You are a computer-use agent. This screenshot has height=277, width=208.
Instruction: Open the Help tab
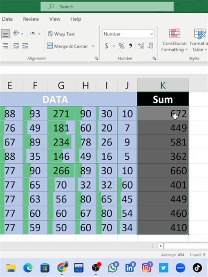point(76,19)
